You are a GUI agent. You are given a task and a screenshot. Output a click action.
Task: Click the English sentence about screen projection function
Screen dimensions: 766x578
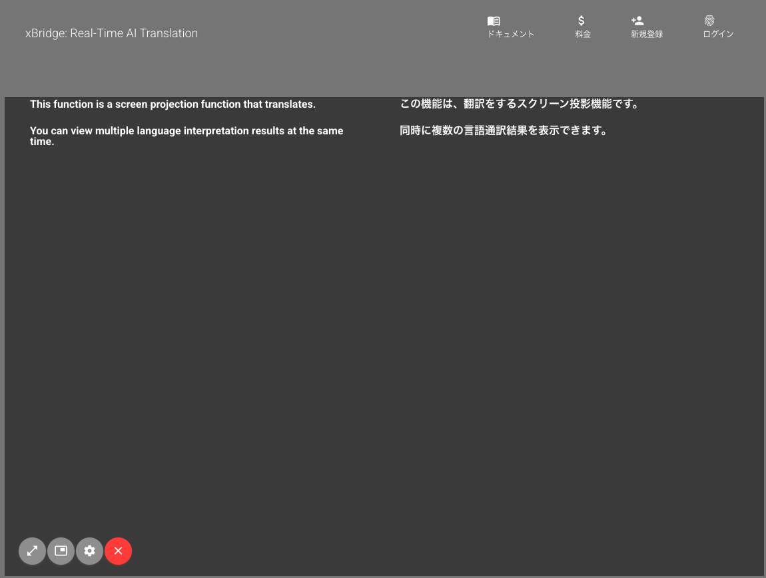click(173, 104)
